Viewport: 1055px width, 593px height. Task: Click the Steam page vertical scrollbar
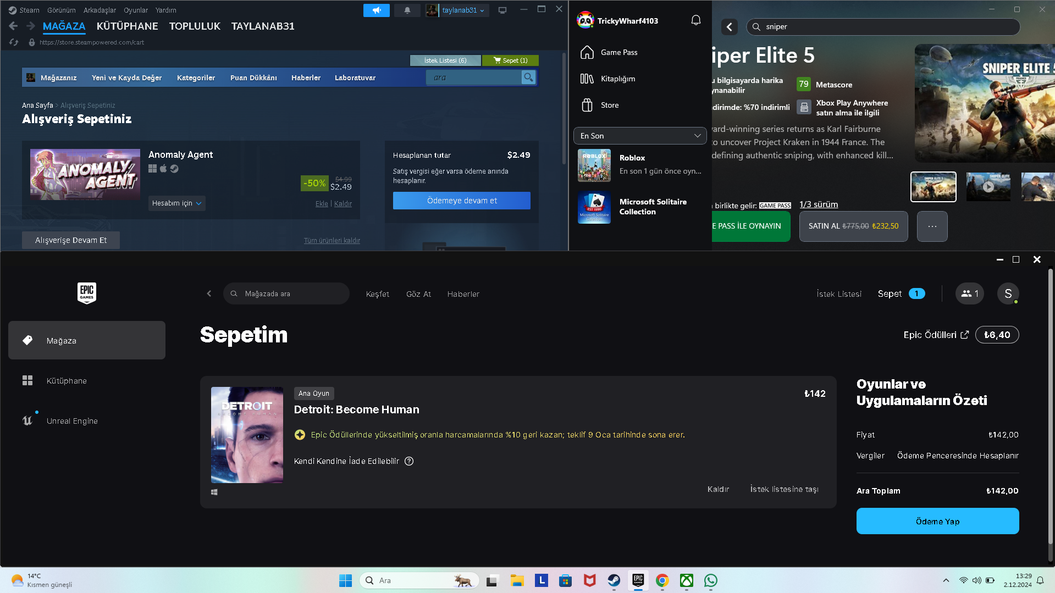564,109
